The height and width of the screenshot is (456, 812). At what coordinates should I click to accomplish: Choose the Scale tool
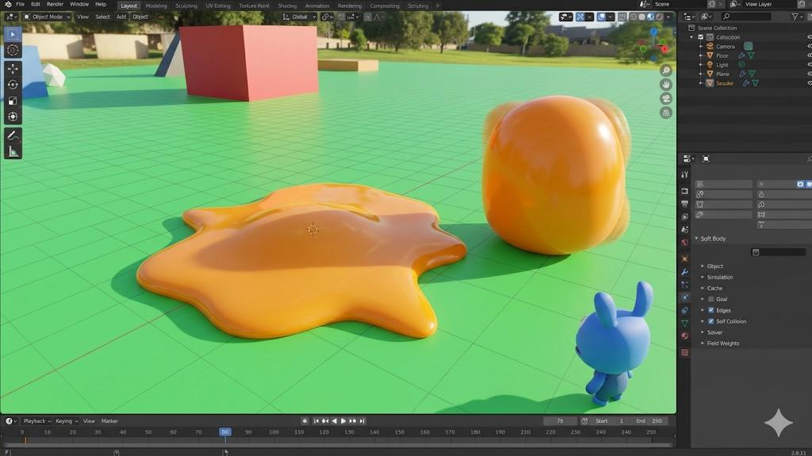coord(13,101)
